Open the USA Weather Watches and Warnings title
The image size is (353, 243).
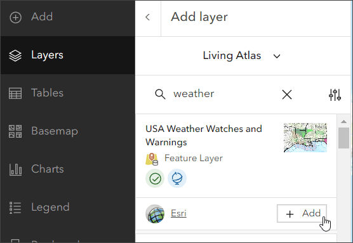click(204, 135)
